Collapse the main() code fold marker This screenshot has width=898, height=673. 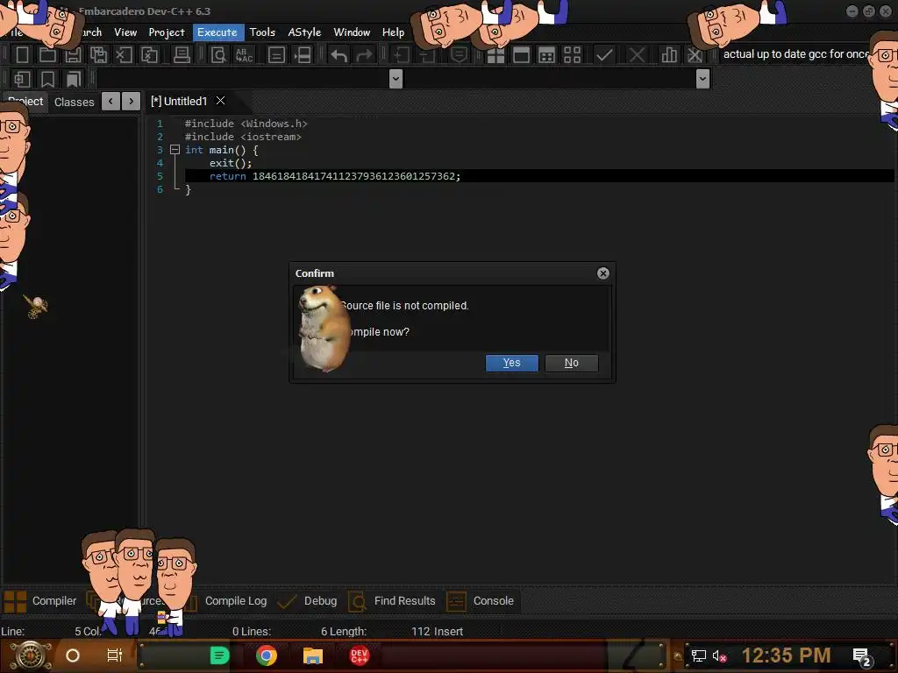(x=175, y=150)
